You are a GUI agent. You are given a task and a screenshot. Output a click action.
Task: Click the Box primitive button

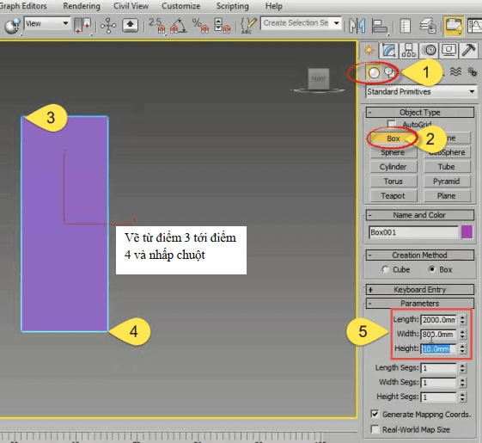[394, 138]
